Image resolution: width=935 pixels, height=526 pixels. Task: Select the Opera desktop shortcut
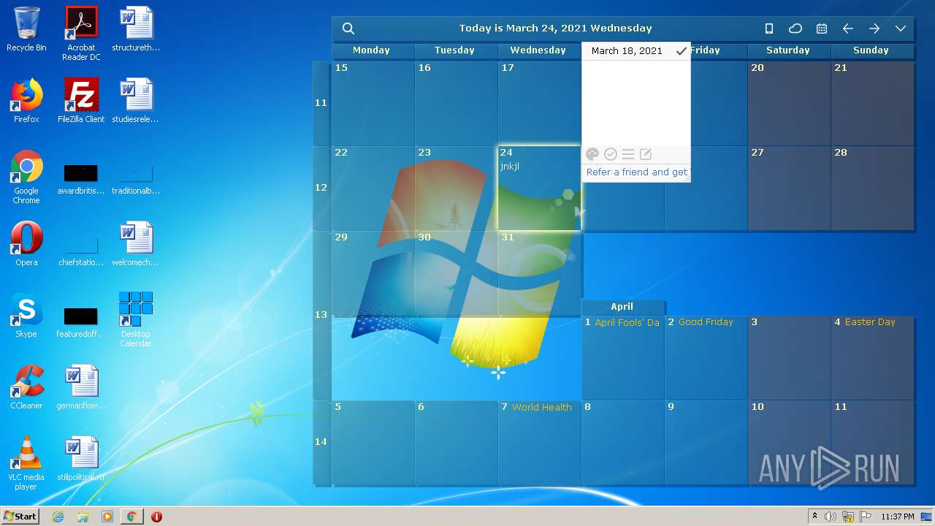pos(26,244)
